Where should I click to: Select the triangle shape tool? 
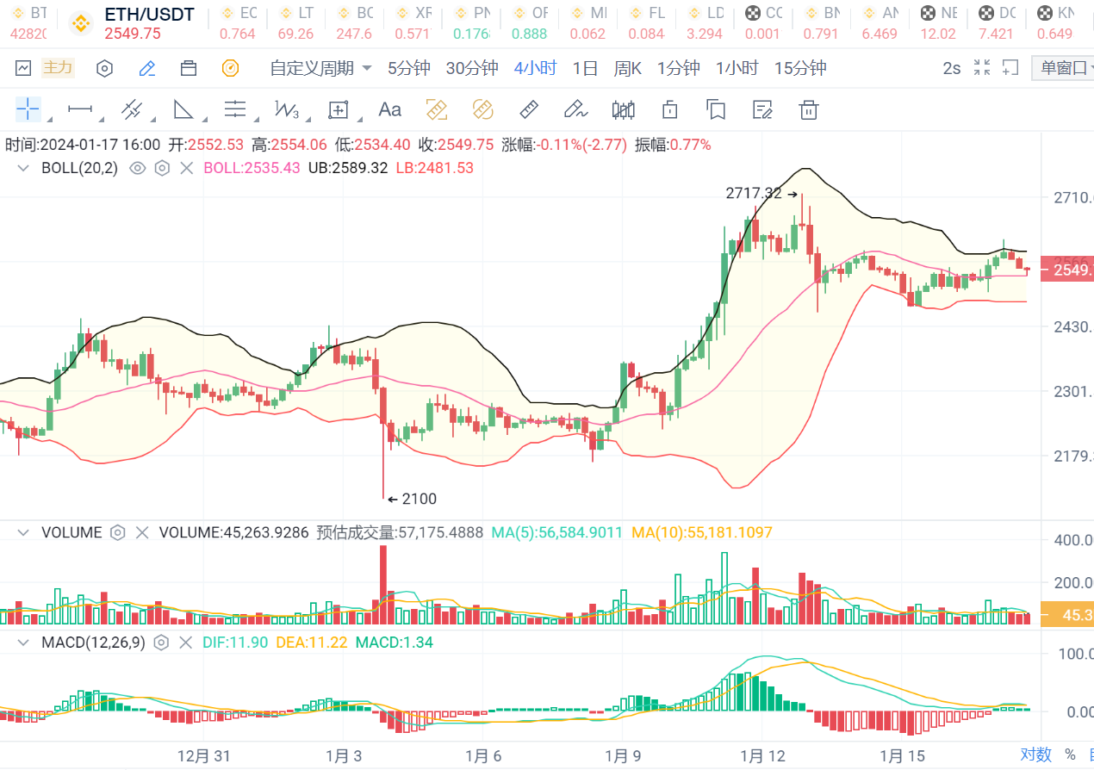[x=183, y=109]
